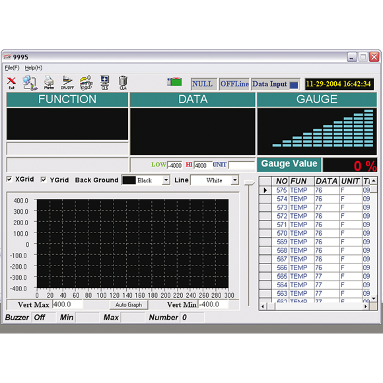Uncheck the XGrid checkbox
The image size is (383, 383).
click(x=9, y=180)
